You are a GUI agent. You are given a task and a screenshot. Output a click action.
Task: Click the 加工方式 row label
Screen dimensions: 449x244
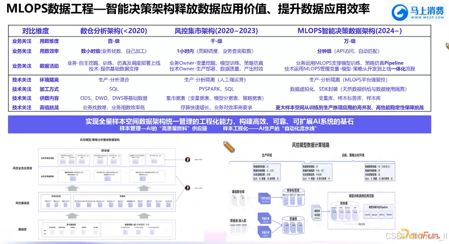pyautogui.click(x=49, y=89)
